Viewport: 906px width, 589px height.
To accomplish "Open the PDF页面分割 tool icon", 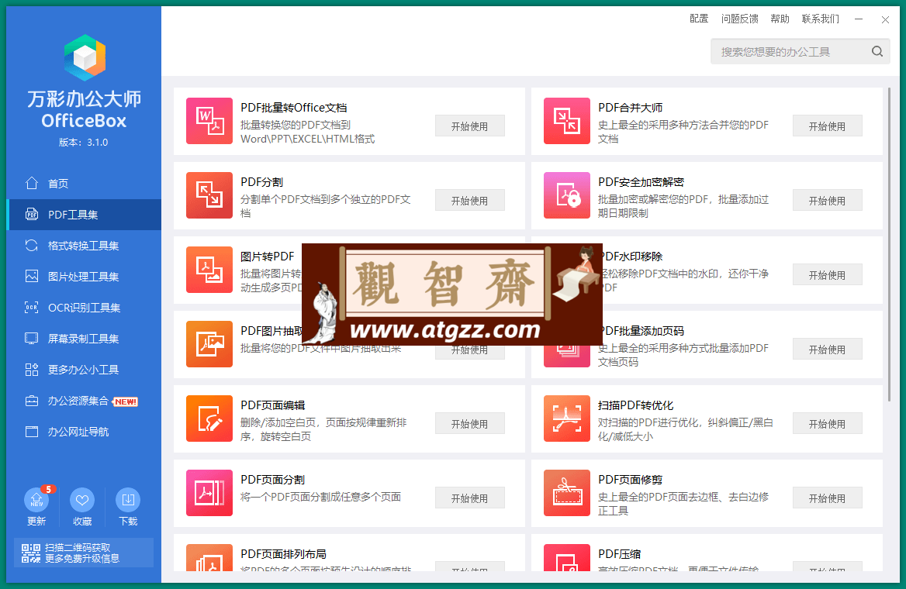I will point(209,493).
